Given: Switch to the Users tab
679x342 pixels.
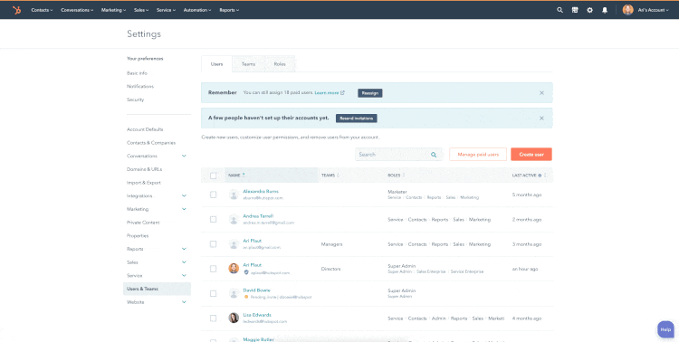Looking at the screenshot, I should coord(216,64).
